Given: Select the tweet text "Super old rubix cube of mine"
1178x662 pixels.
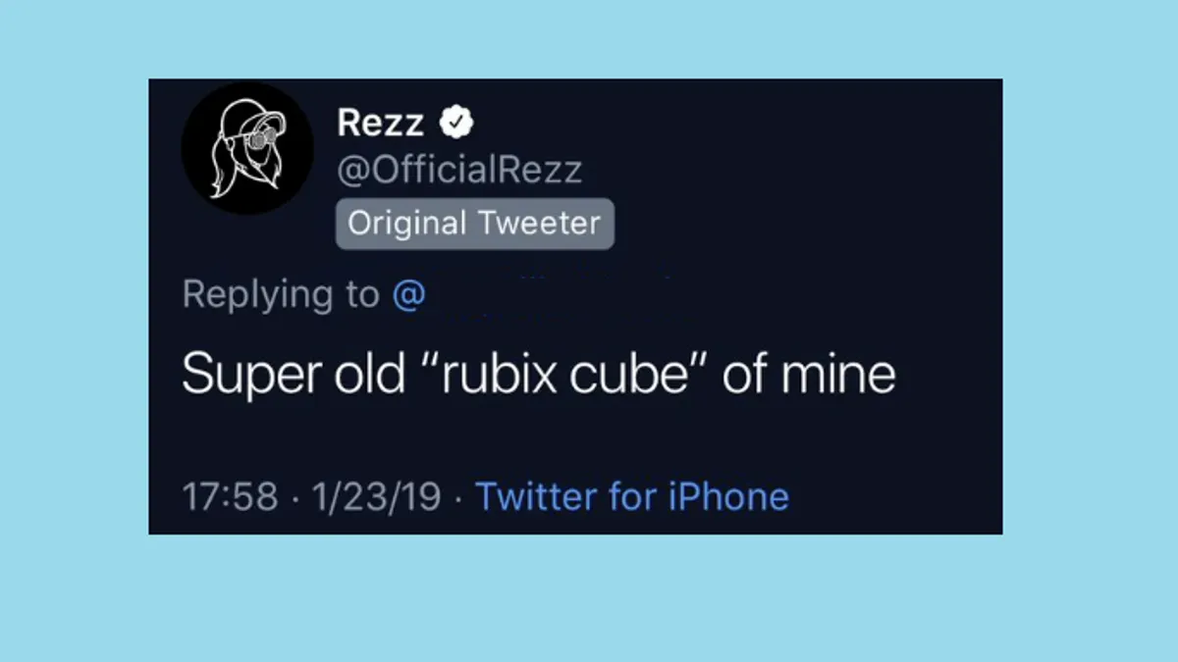Looking at the screenshot, I should click(539, 376).
